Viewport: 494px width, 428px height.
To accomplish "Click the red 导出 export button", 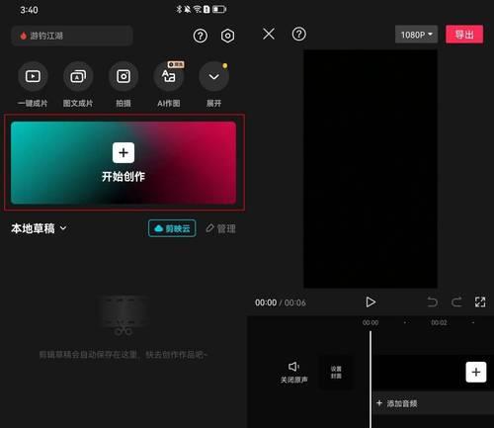I will pos(464,35).
